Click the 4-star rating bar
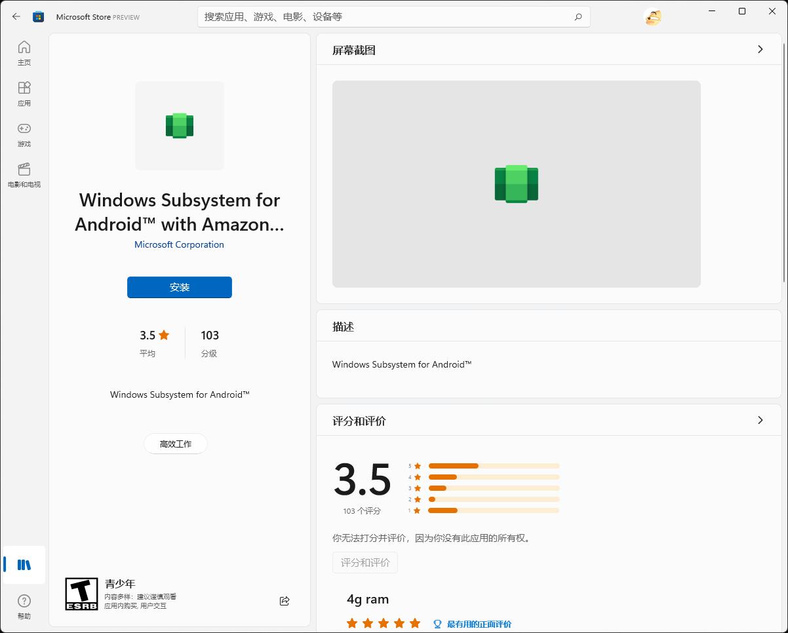788x633 pixels. (x=494, y=477)
